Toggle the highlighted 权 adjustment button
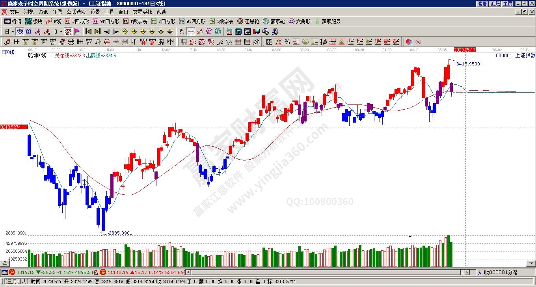This screenshot has height=287, width=536. [x=68, y=32]
